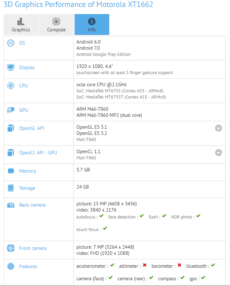Click the camera (rear) green checkmark
Viewport: 230px width, 286px height.
pos(151,278)
